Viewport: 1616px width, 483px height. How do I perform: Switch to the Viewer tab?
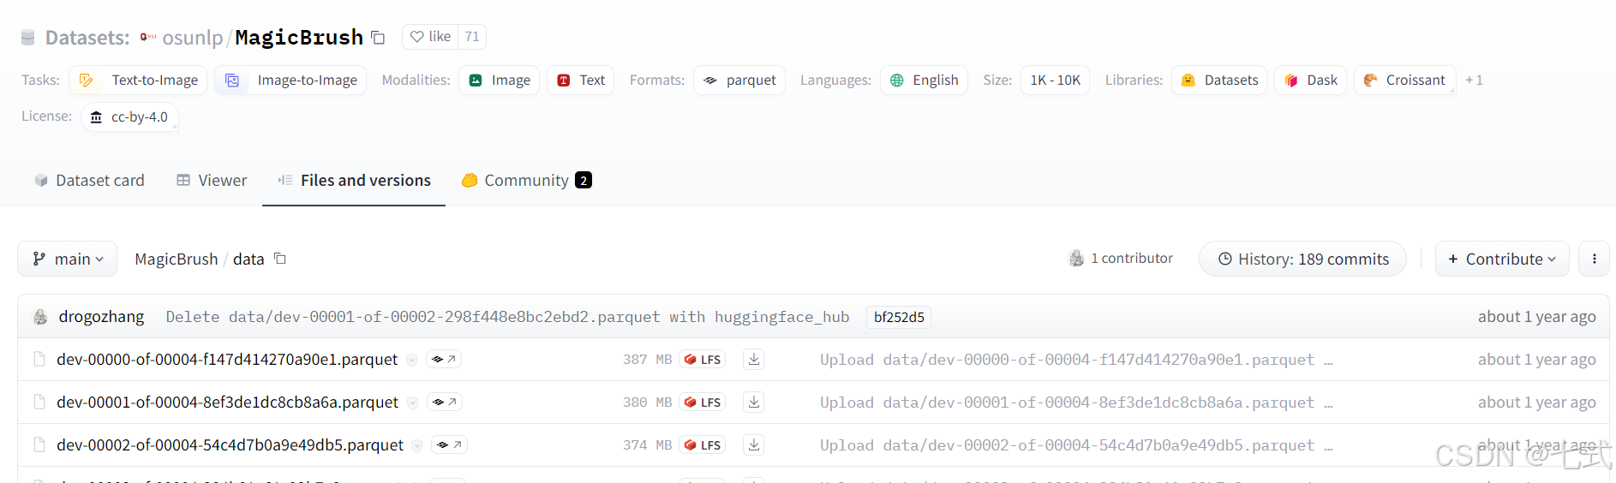coord(212,181)
